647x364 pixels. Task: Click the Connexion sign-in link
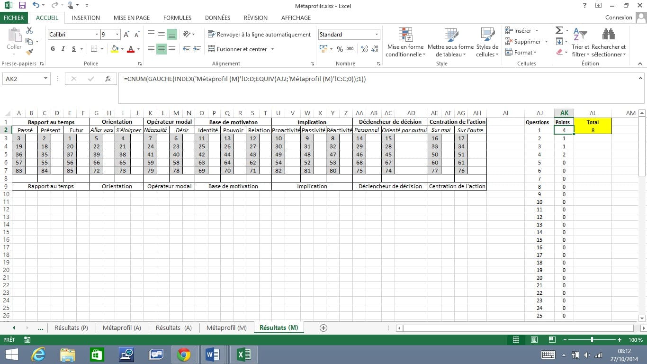(619, 18)
